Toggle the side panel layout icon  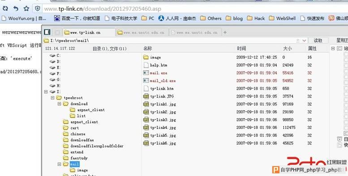point(47,32)
